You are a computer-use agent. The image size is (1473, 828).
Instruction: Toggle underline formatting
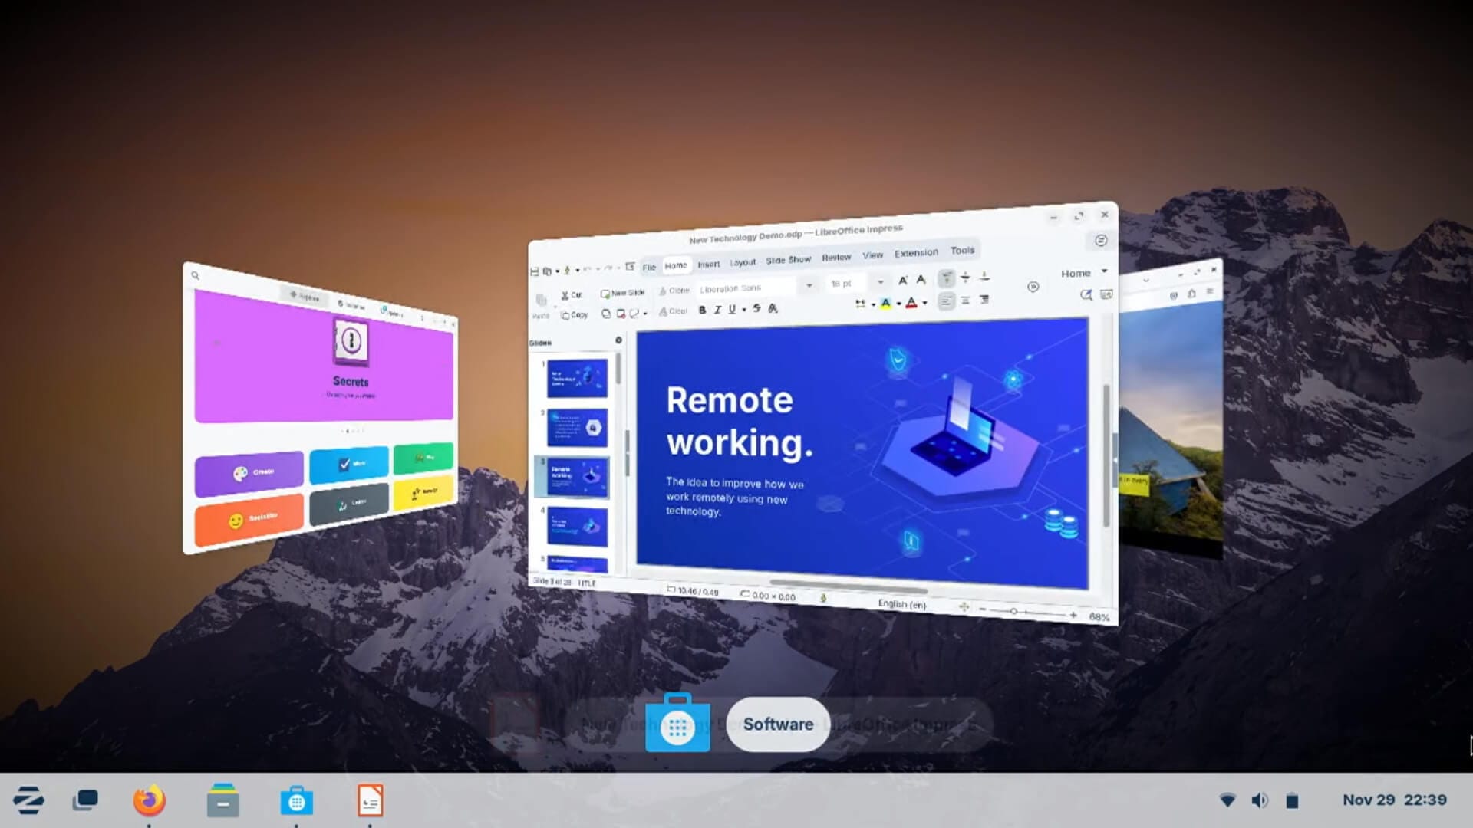[x=731, y=311]
